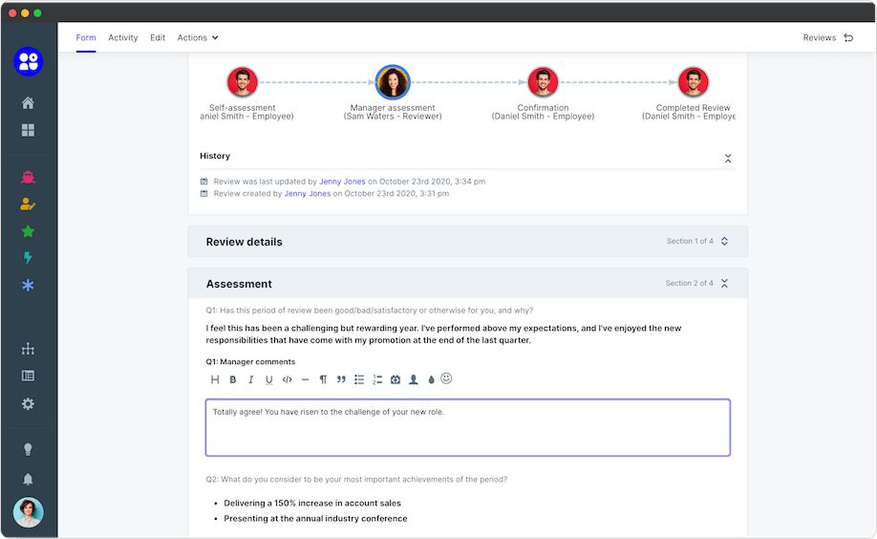This screenshot has width=877, height=539.
Task: Click the History heading
Action: click(x=215, y=156)
